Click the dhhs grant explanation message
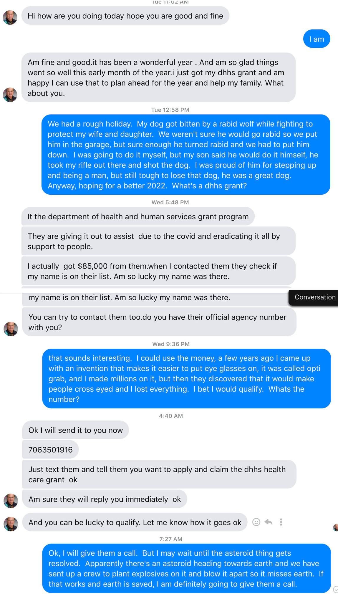This screenshot has height=596, width=338. pyautogui.click(x=137, y=216)
